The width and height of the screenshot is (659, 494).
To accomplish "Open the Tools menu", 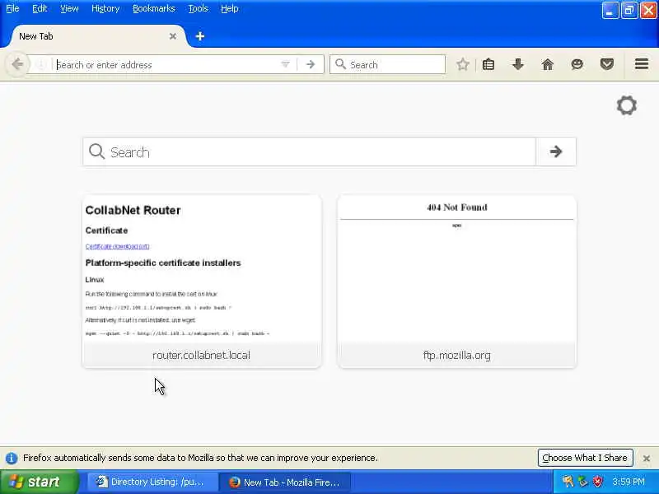I will [x=198, y=8].
